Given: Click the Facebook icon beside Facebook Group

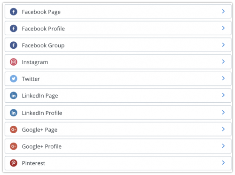Looking at the screenshot, I should click(14, 45).
